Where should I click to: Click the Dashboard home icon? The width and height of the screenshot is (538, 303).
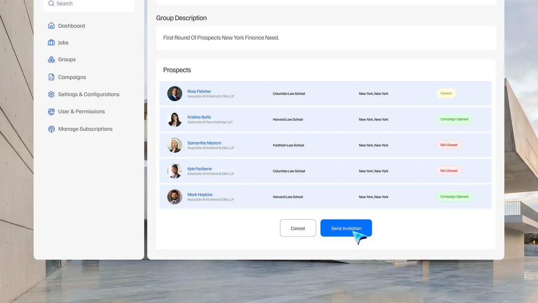pyautogui.click(x=51, y=26)
